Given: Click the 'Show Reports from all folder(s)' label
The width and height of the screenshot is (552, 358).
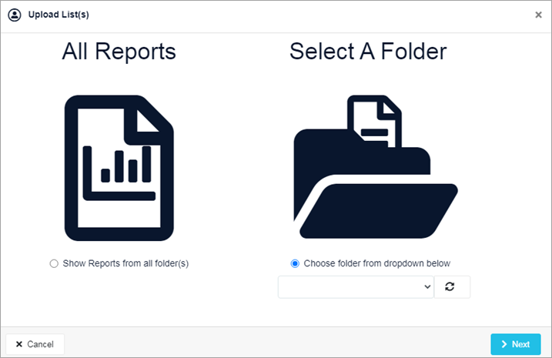Looking at the screenshot, I should click(125, 263).
